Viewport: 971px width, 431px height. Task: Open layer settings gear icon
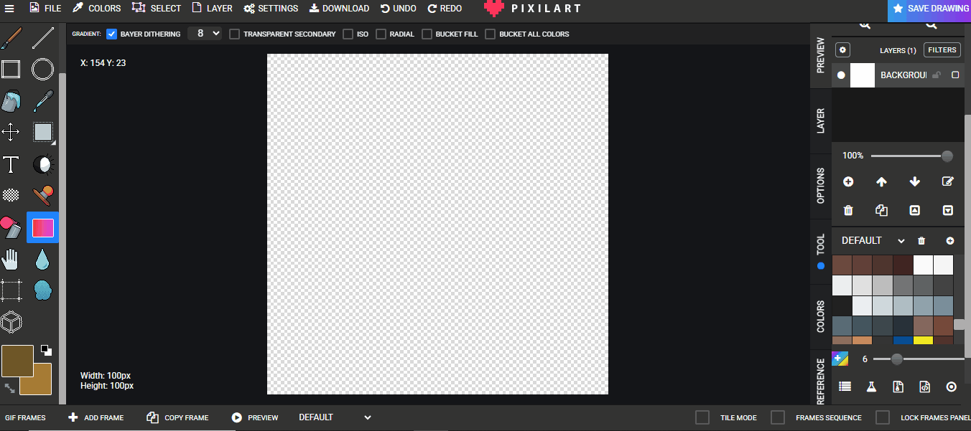point(843,50)
